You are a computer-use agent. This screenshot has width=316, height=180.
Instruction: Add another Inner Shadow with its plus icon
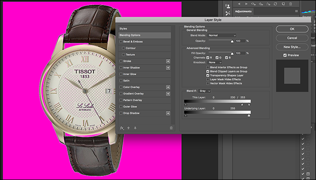(x=168, y=68)
